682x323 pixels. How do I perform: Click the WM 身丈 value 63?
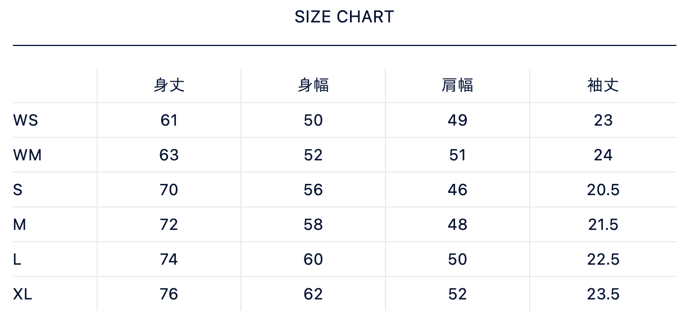[169, 155]
